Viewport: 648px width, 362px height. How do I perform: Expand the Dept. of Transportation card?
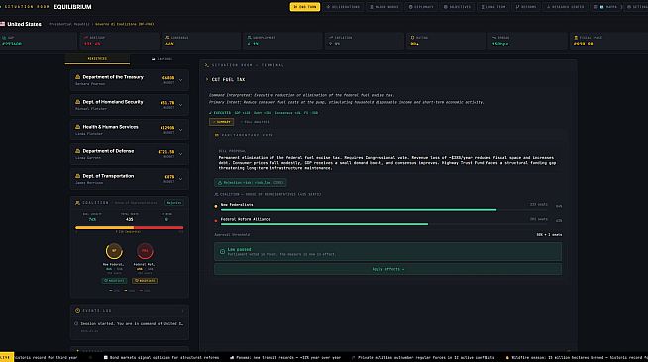180,179
